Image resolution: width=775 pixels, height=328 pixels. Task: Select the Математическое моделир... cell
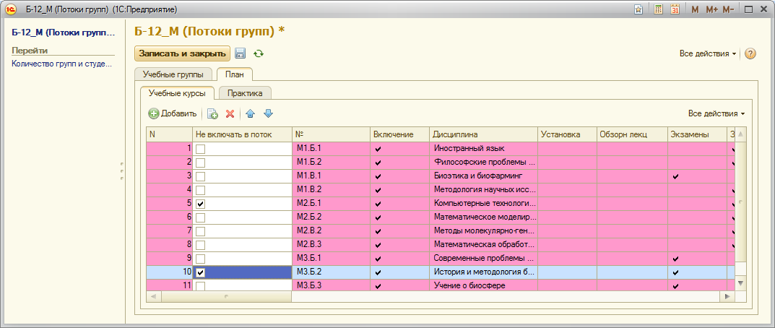(483, 217)
